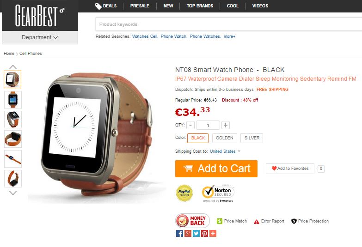Image resolution: width=362 pixels, height=247 pixels.
Task: Increase quantity with plus button
Action: tap(226, 125)
